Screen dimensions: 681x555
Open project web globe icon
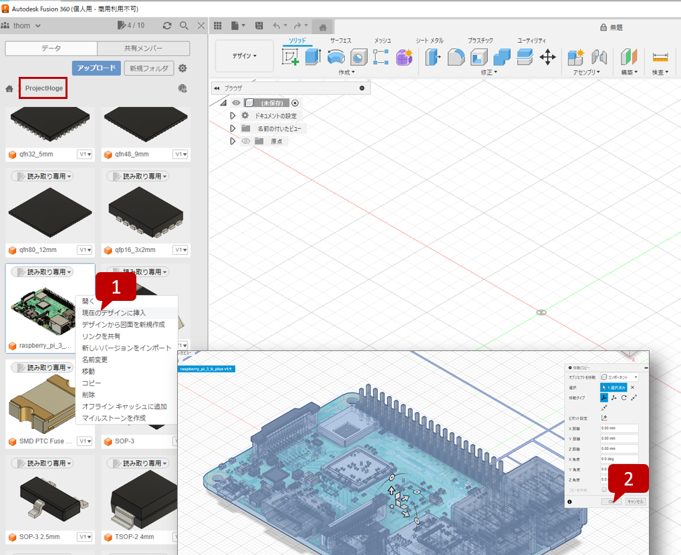[x=182, y=89]
